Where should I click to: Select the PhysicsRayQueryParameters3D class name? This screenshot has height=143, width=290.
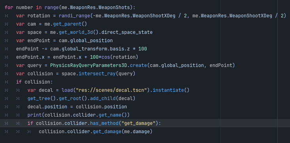click(x=89, y=65)
